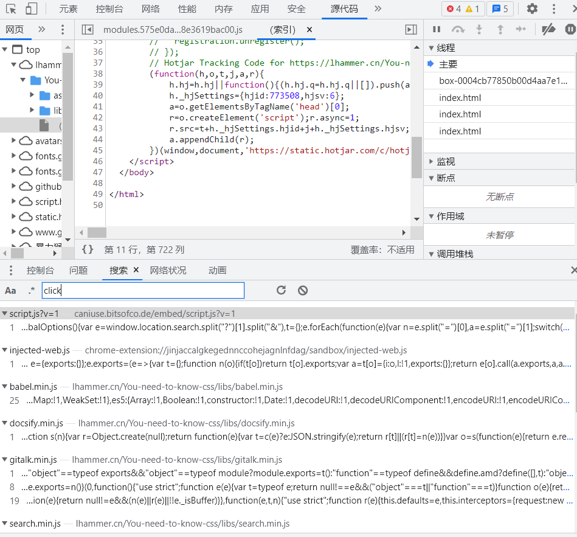Click the pretty print braces icon
The image size is (577, 537).
(88, 249)
